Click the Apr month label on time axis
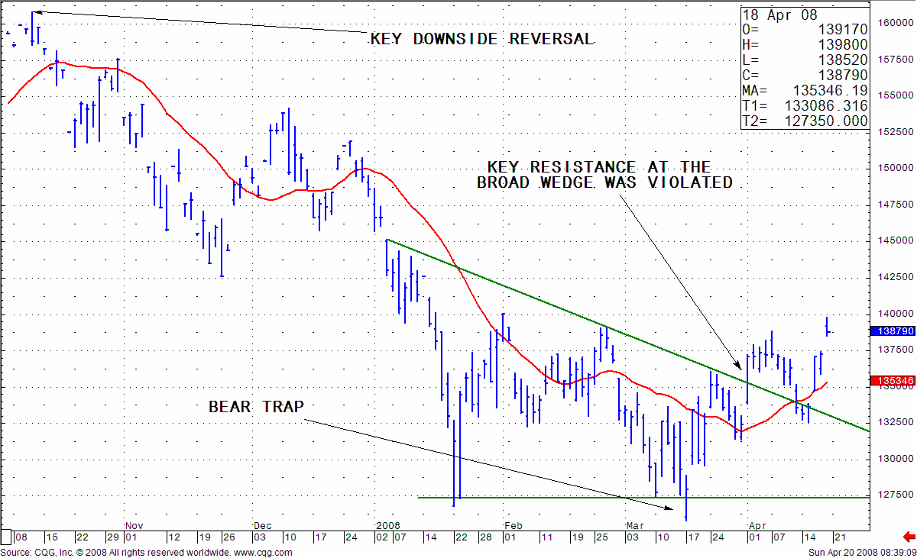Viewport: 917px width, 558px height. point(757,526)
